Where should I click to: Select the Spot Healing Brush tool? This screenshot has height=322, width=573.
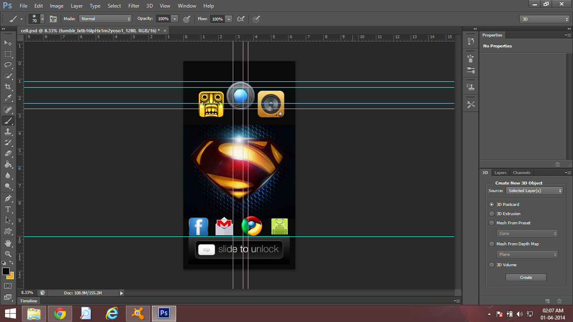[x=8, y=110]
